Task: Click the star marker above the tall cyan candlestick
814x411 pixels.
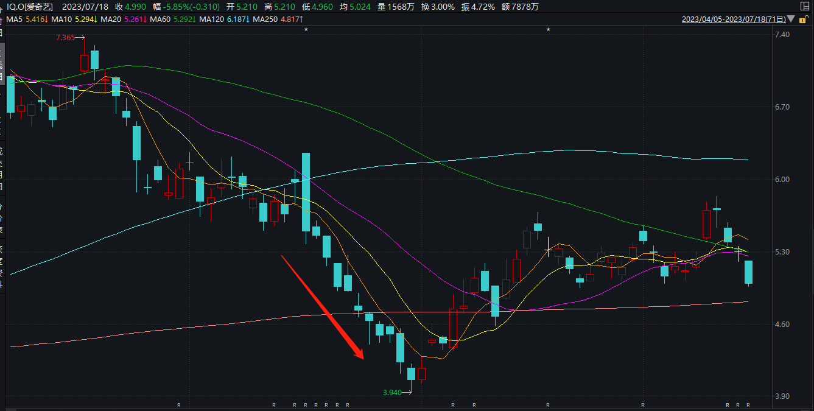Action: 306,29
